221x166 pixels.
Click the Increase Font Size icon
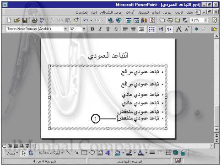pyautogui.click(x=179, y=29)
